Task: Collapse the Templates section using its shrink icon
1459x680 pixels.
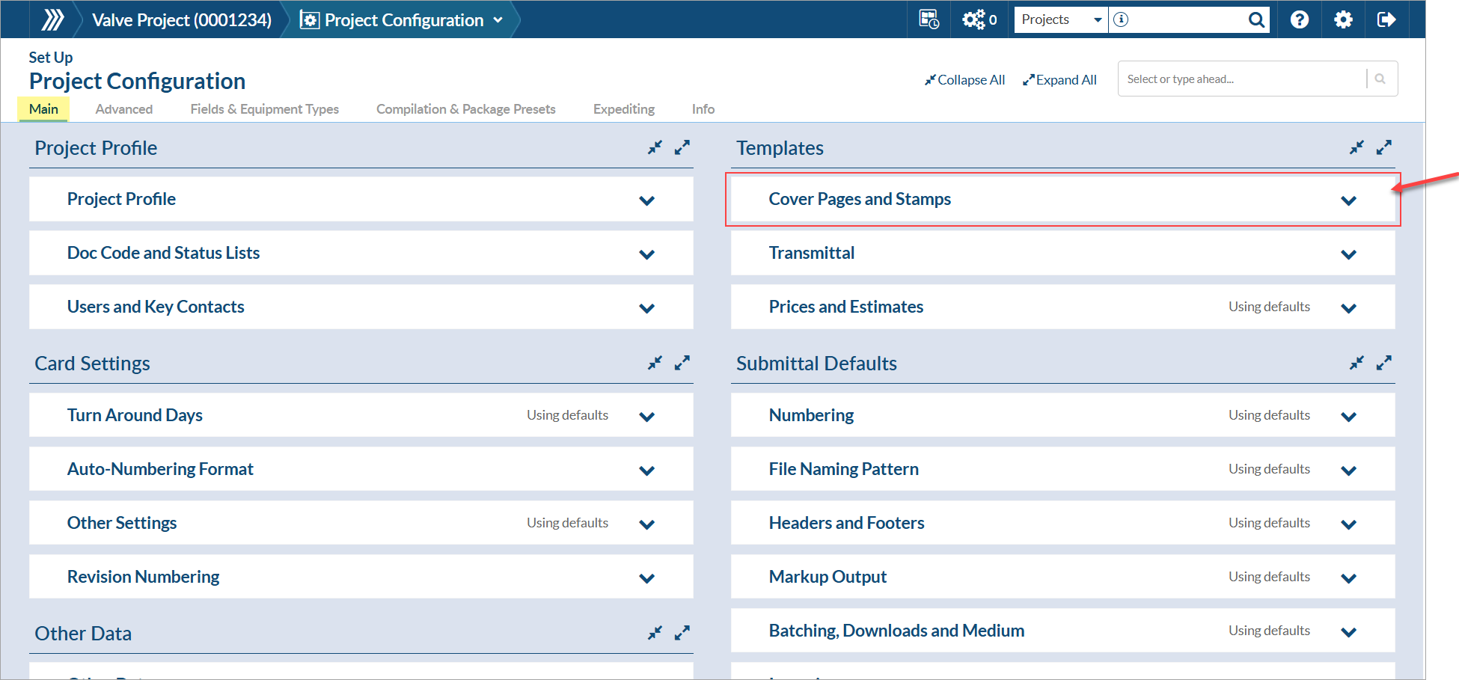Action: [x=1356, y=147]
